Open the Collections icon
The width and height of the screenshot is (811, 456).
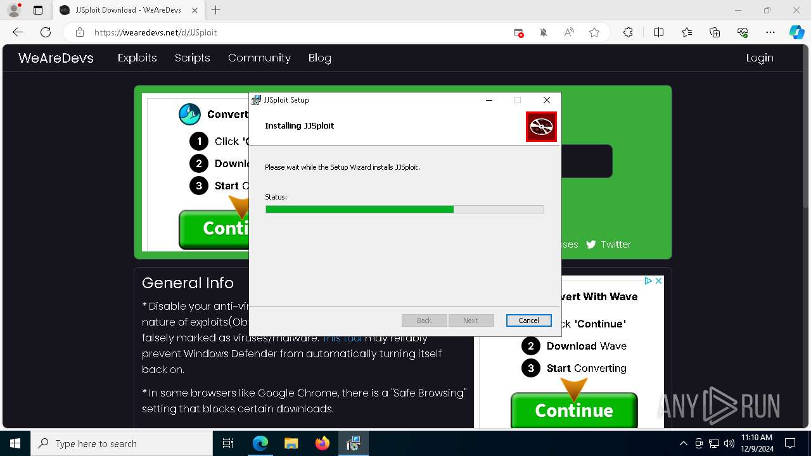715,32
